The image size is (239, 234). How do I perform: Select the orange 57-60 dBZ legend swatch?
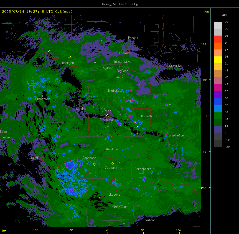218,46
